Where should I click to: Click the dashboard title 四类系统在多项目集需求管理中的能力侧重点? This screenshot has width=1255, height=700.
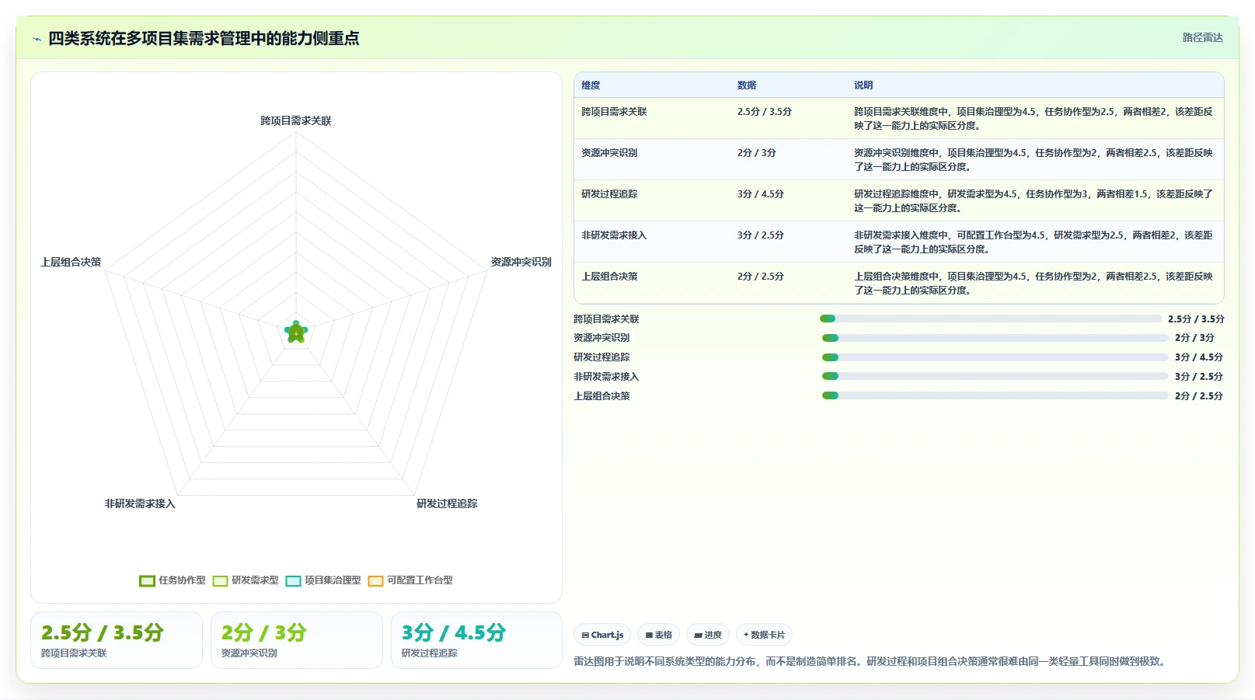[204, 39]
